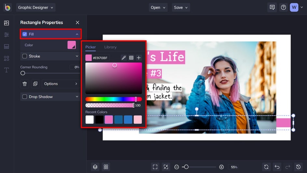Fit canvas to screen icon

point(155,167)
